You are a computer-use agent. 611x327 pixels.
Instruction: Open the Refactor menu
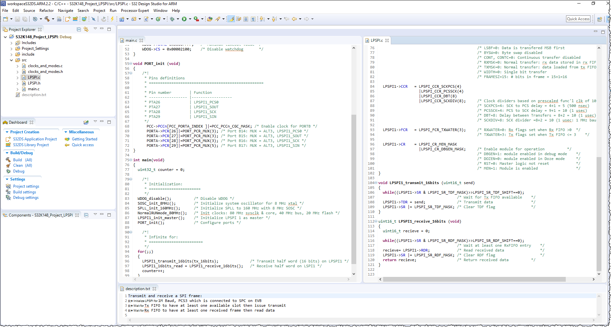(47, 11)
